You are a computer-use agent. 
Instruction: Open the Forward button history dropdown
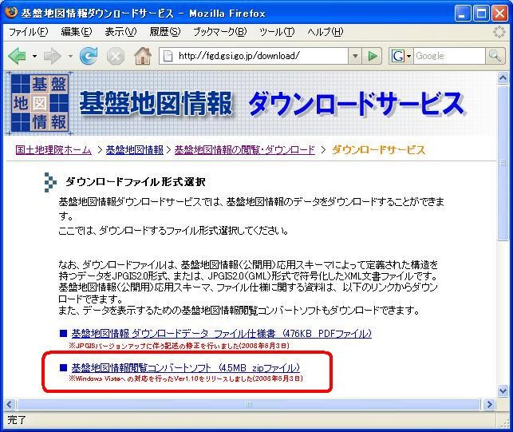[x=70, y=56]
